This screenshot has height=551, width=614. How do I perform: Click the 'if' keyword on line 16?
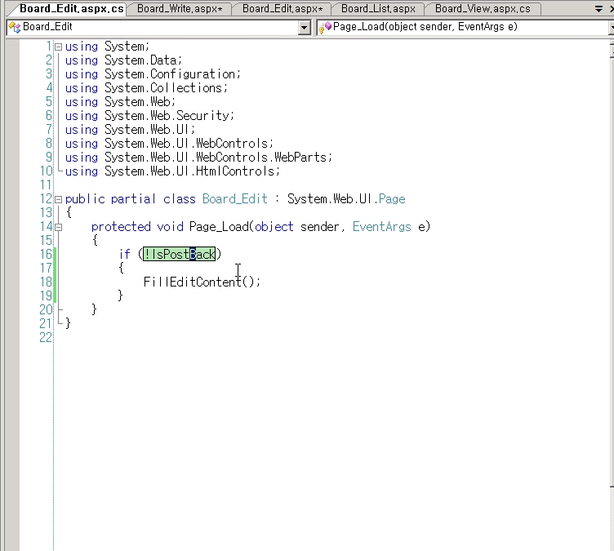coord(125,254)
